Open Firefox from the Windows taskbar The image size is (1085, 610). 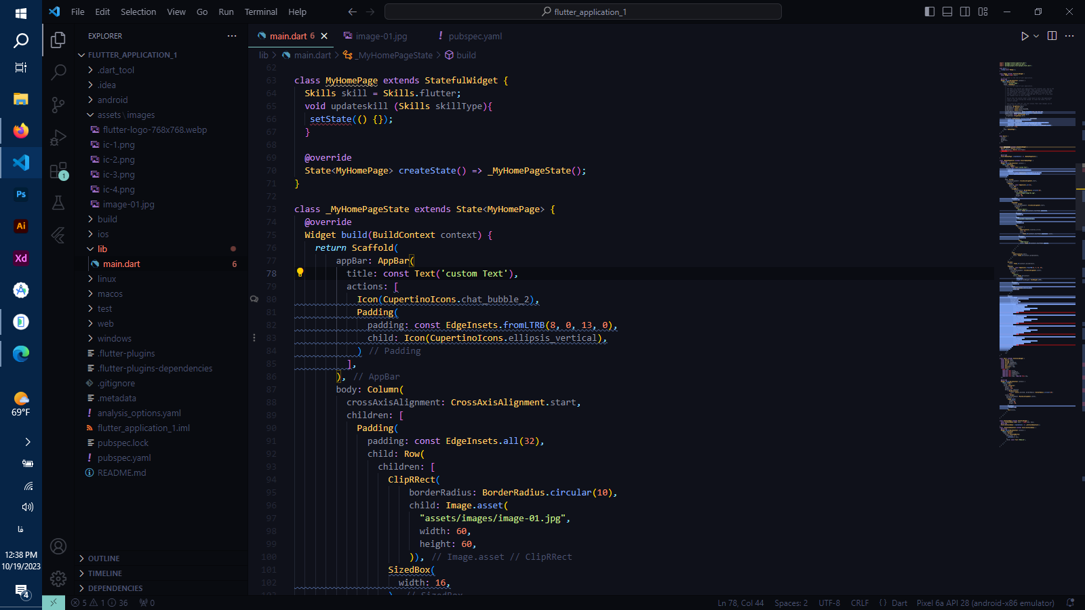coord(21,130)
